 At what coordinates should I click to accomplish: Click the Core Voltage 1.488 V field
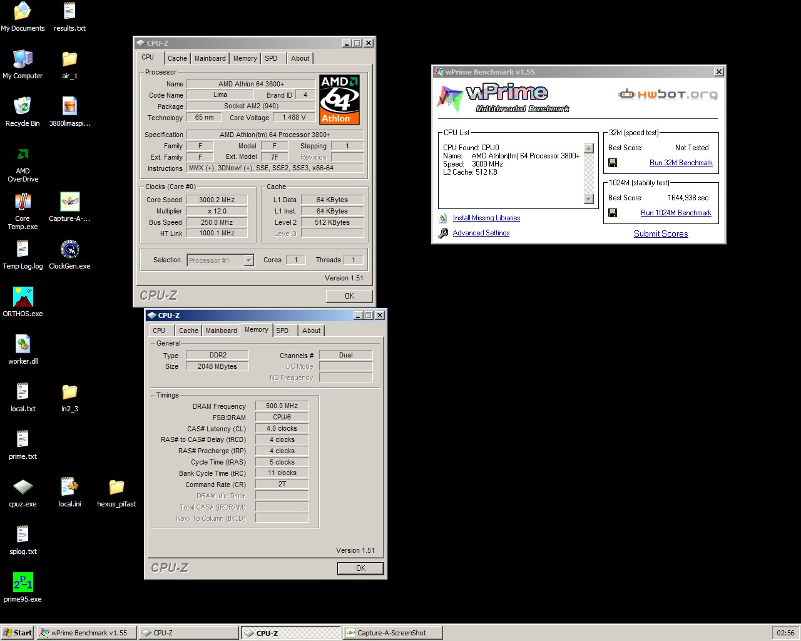[x=294, y=117]
